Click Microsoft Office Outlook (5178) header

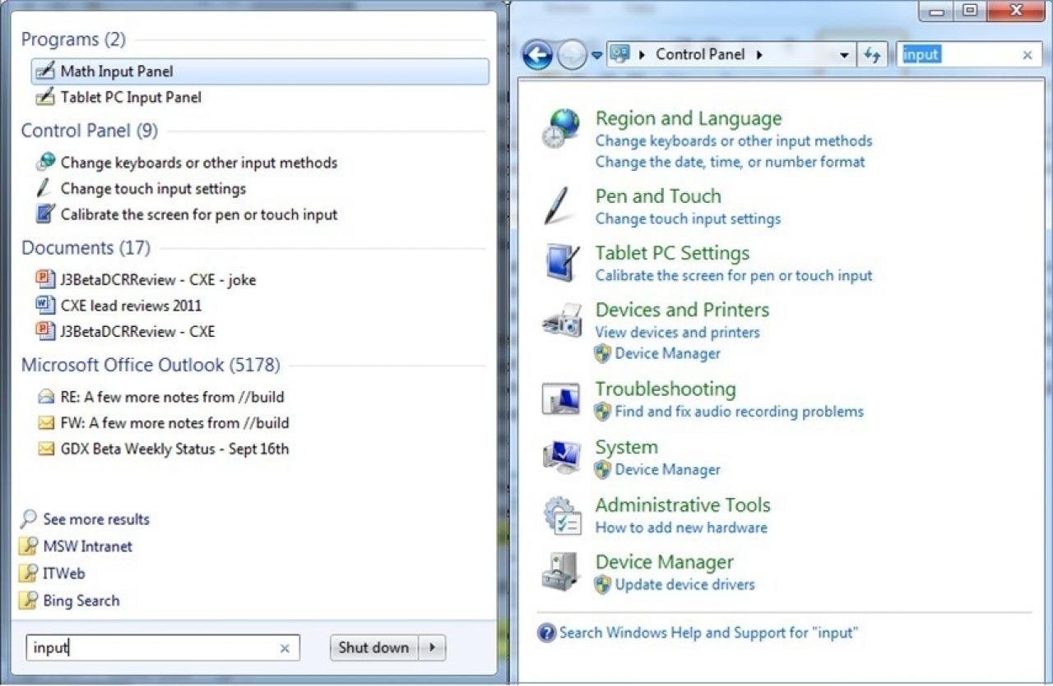pyautogui.click(x=151, y=365)
